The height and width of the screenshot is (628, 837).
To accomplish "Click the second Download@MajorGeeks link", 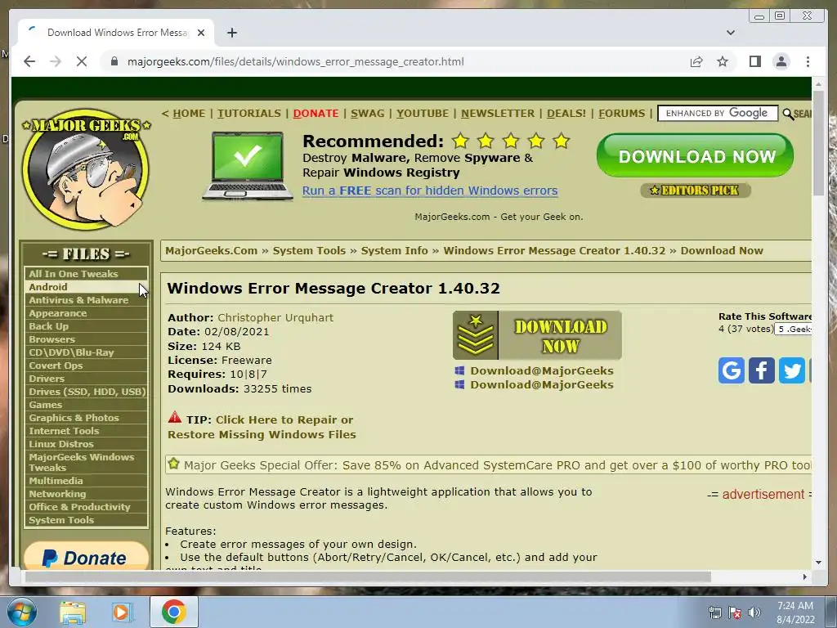I will coord(541,384).
